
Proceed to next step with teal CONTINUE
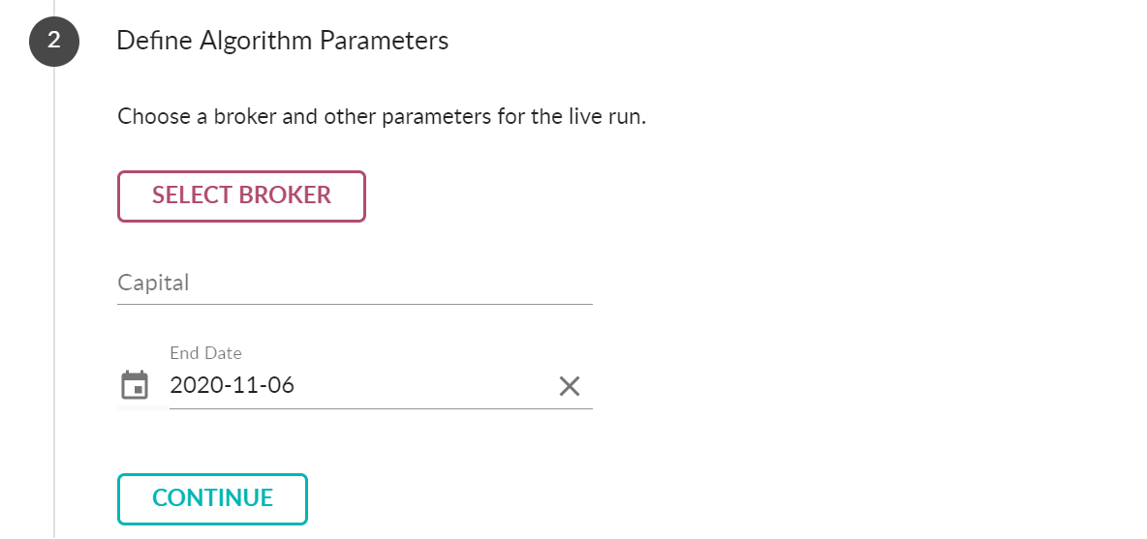click(212, 498)
